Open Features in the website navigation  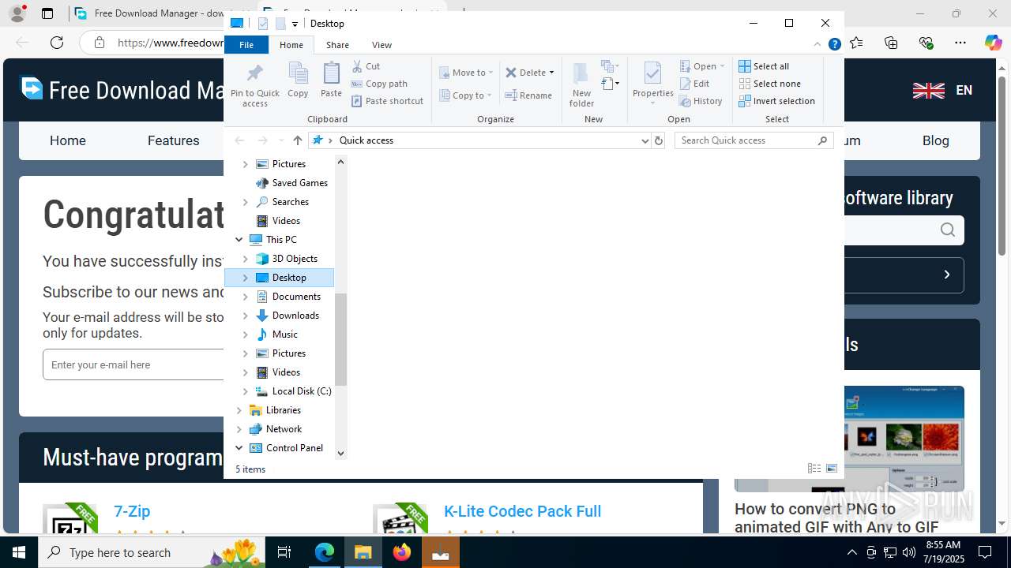(x=173, y=140)
